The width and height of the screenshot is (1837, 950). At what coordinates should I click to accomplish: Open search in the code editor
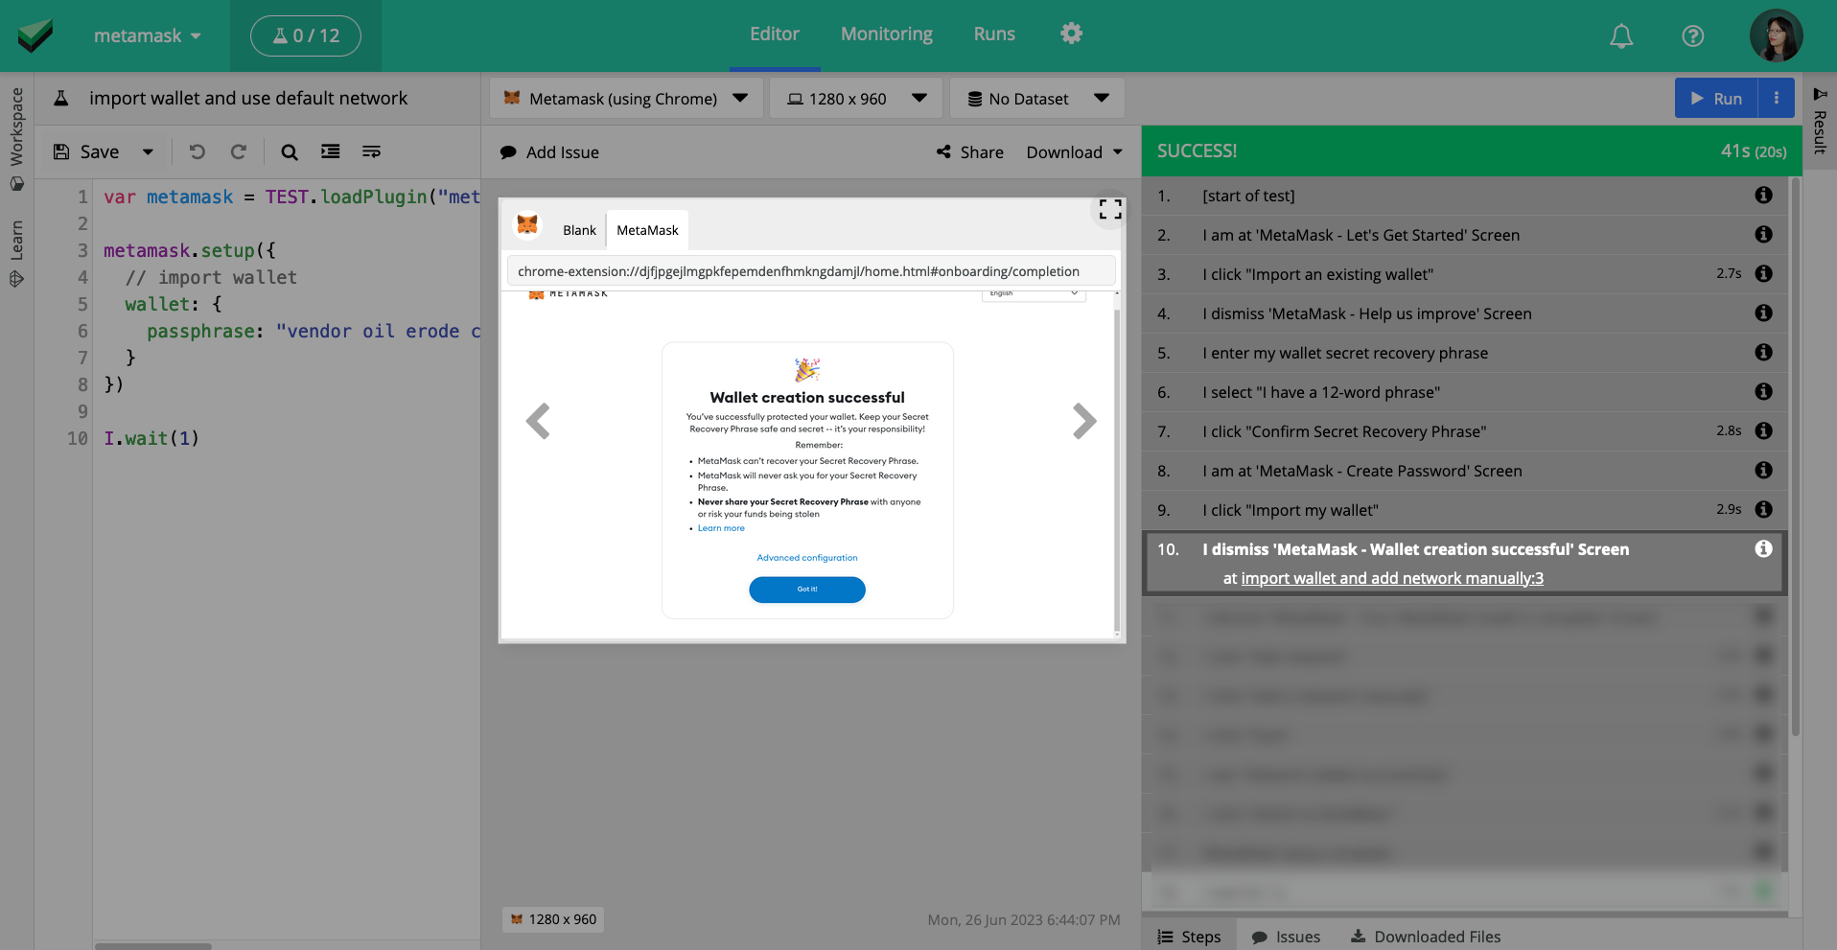click(289, 151)
